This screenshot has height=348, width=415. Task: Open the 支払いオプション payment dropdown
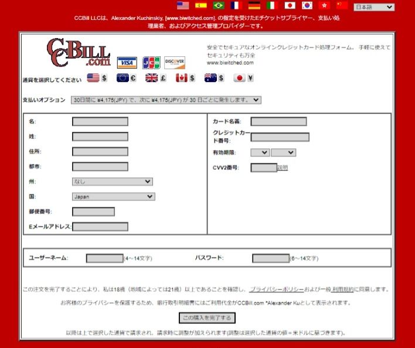(x=166, y=100)
